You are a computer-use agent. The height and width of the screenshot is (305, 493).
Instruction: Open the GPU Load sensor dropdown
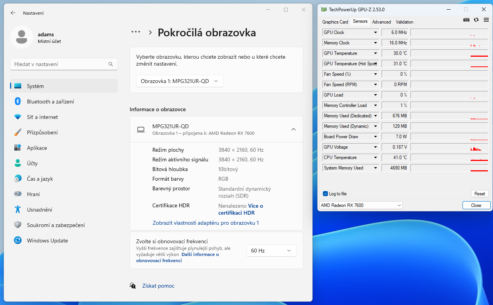(x=375, y=95)
